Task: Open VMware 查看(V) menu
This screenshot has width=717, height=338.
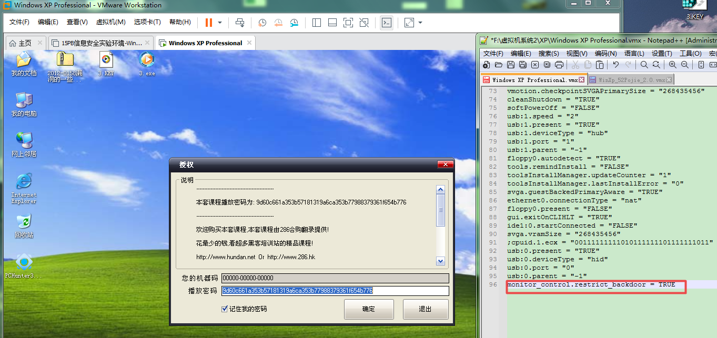Action: pos(77,22)
